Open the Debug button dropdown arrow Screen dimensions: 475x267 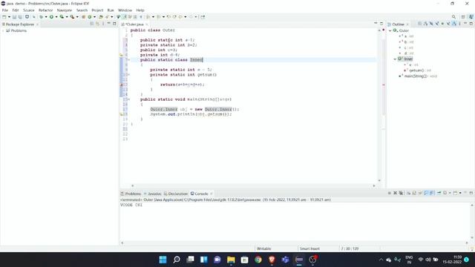pyautogui.click(x=46, y=17)
